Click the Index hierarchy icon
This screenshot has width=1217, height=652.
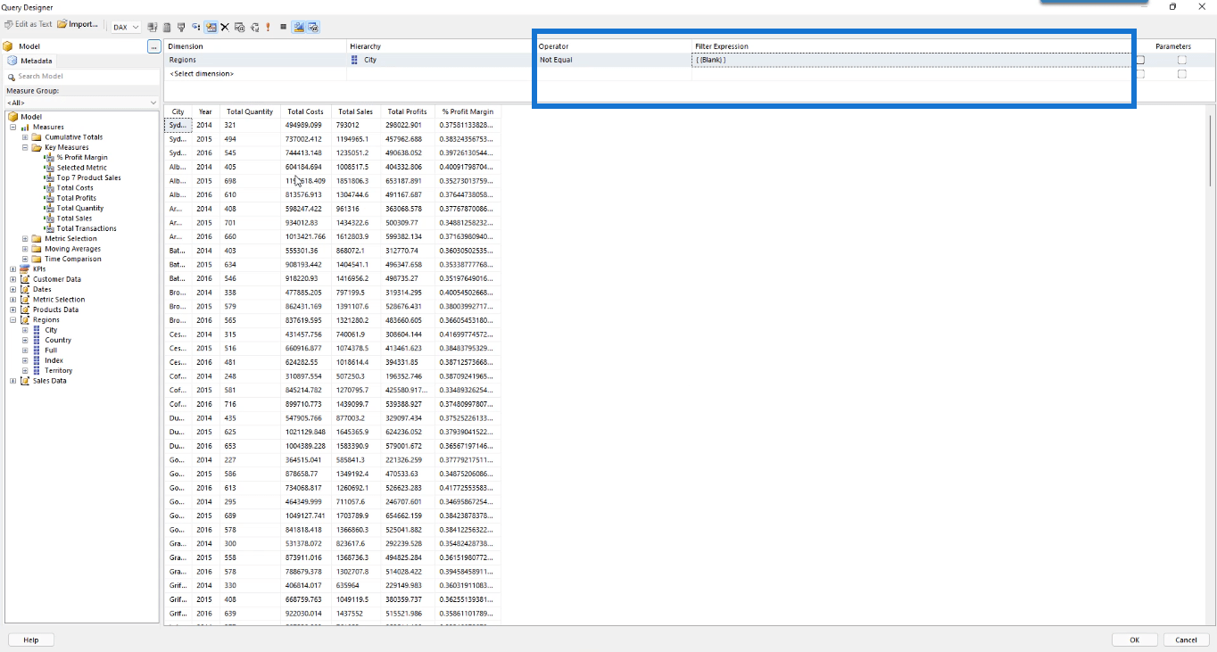(37, 360)
